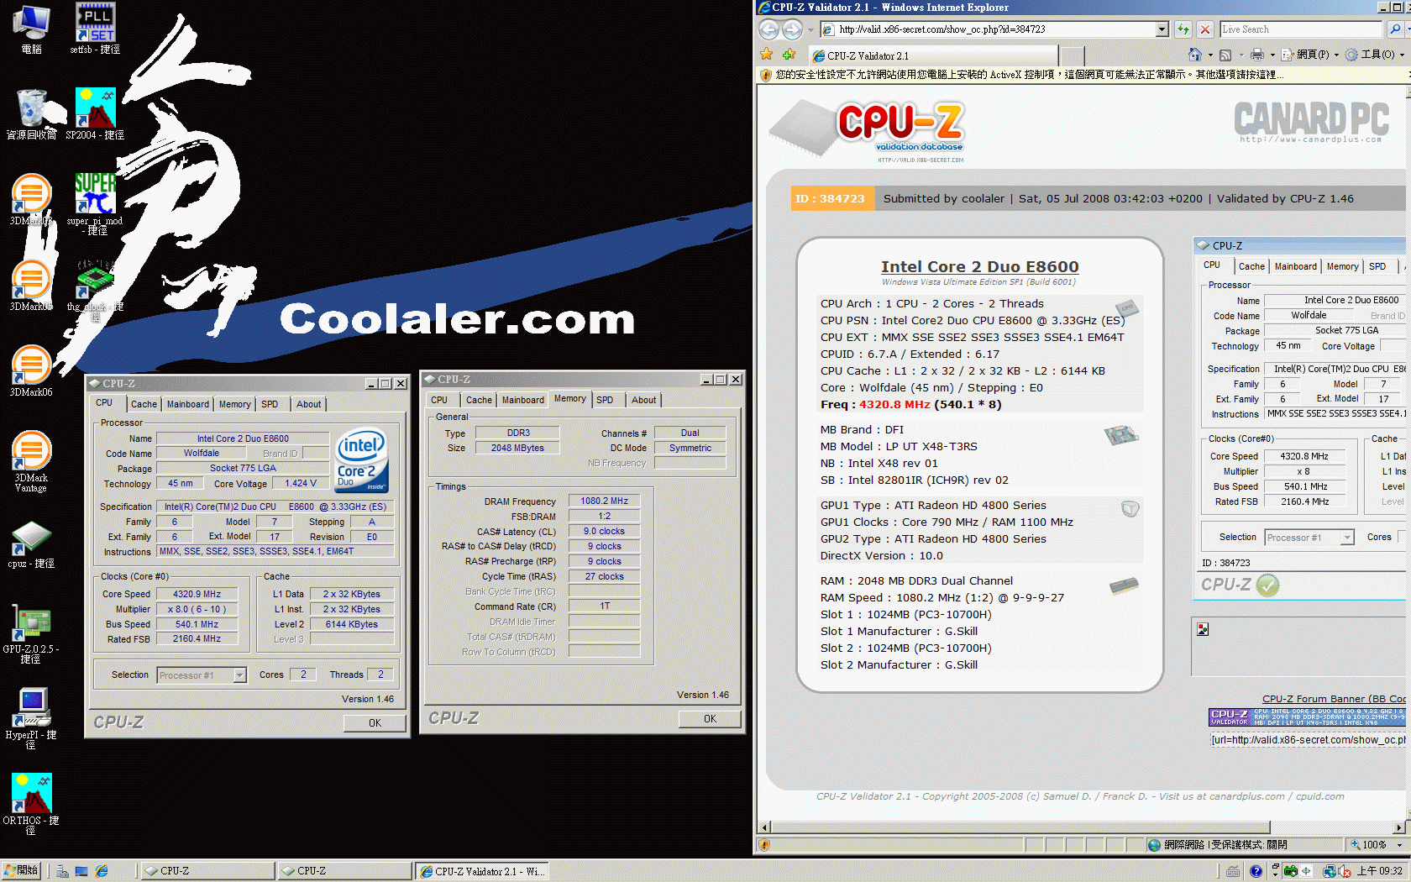Click the first CPU-Z taskbar button
The image size is (1411, 882).
coord(207,871)
